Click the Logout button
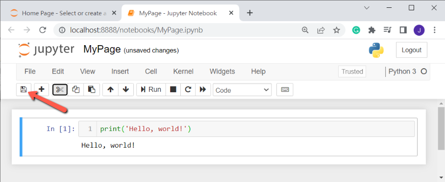This screenshot has height=182, width=445. pos(412,50)
